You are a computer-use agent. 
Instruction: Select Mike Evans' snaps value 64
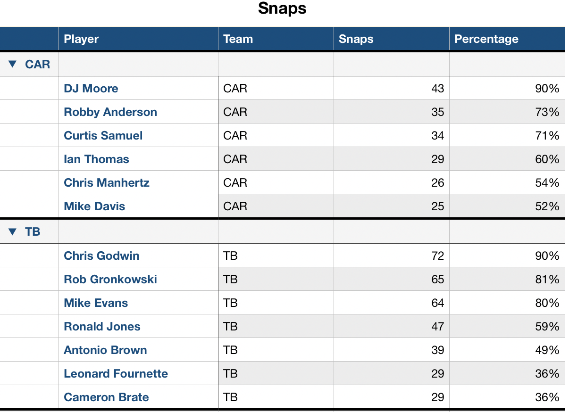tap(437, 303)
